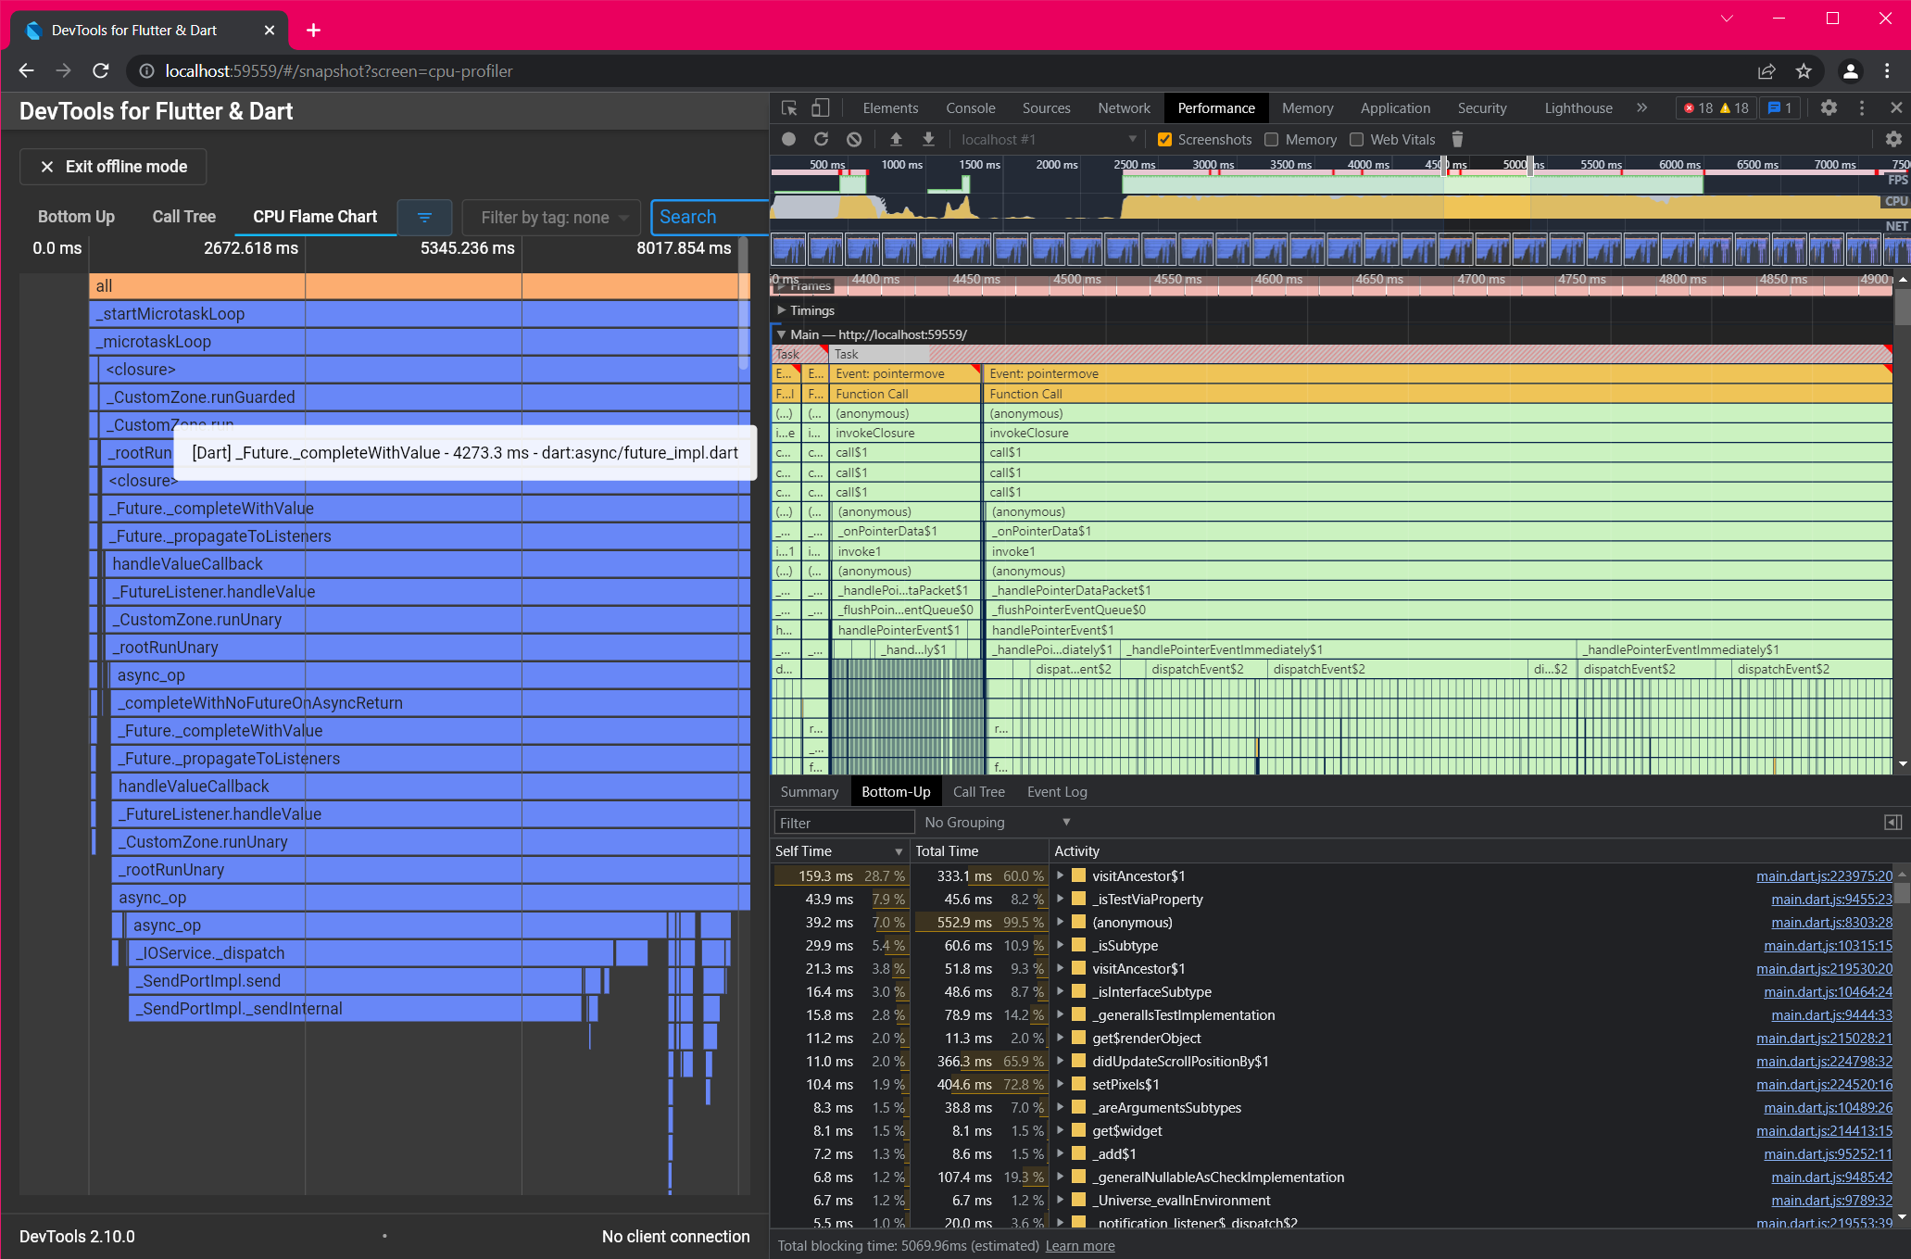1911x1259 pixels.
Task: Click the inspect element picker icon
Action: [789, 108]
